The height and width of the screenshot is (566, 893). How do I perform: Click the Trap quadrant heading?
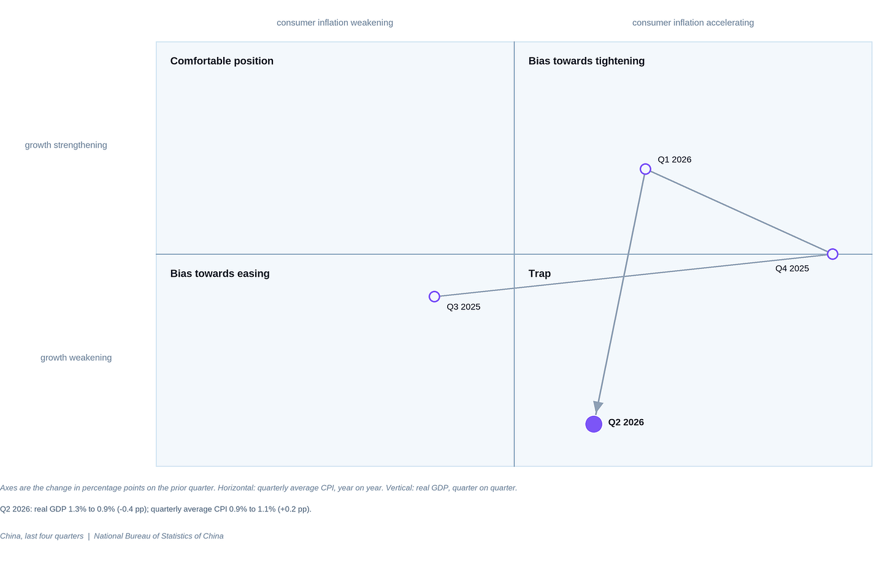[540, 274]
